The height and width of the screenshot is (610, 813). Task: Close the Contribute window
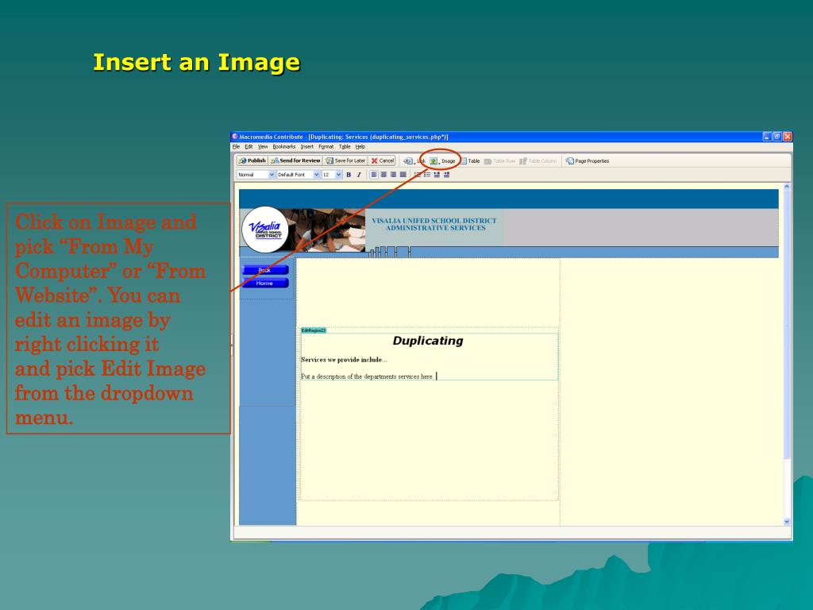click(x=788, y=137)
